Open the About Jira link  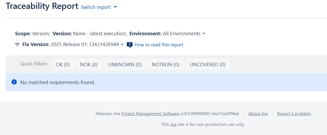point(258,114)
